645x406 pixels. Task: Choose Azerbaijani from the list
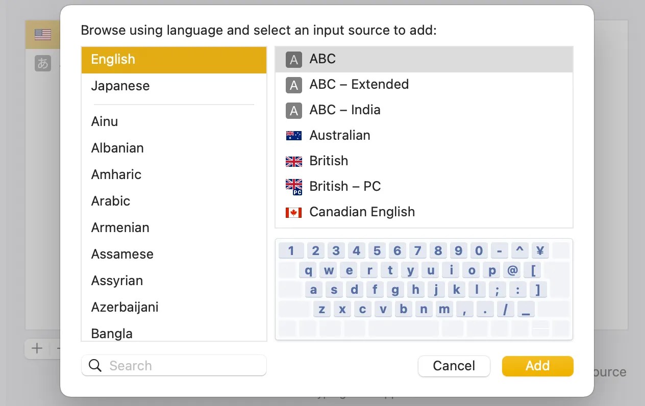(125, 307)
